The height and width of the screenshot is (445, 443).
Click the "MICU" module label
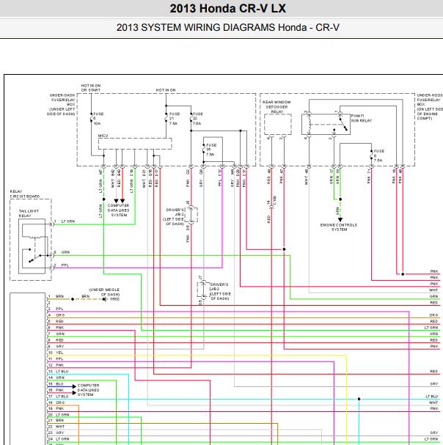click(x=103, y=136)
